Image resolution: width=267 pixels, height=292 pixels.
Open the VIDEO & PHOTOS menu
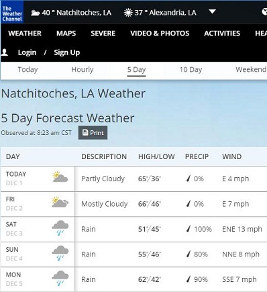point(160,34)
